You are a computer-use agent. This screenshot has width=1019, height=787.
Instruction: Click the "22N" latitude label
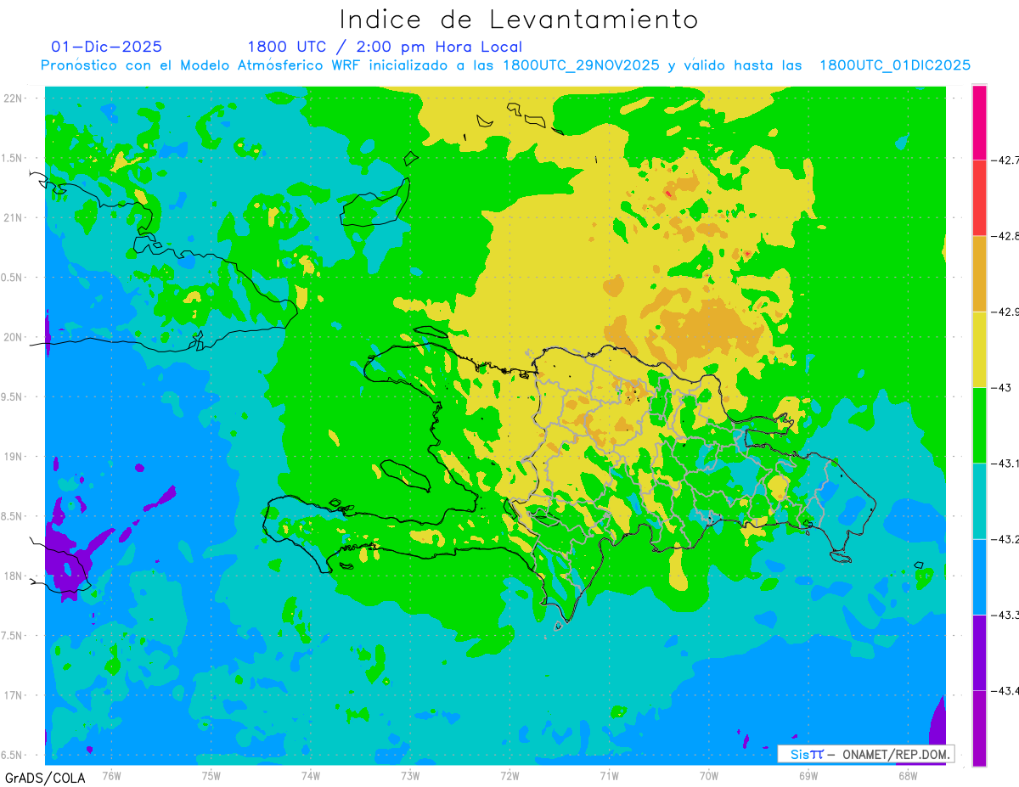14,98
